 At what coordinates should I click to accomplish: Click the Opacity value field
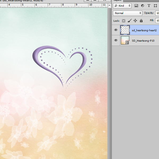pyautogui.click(x=157, y=13)
